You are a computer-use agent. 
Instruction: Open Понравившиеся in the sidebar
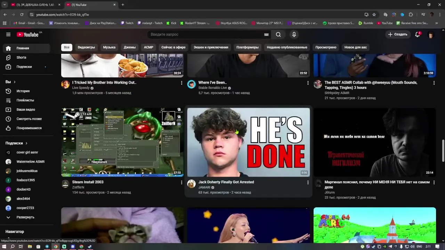pyautogui.click(x=27, y=128)
